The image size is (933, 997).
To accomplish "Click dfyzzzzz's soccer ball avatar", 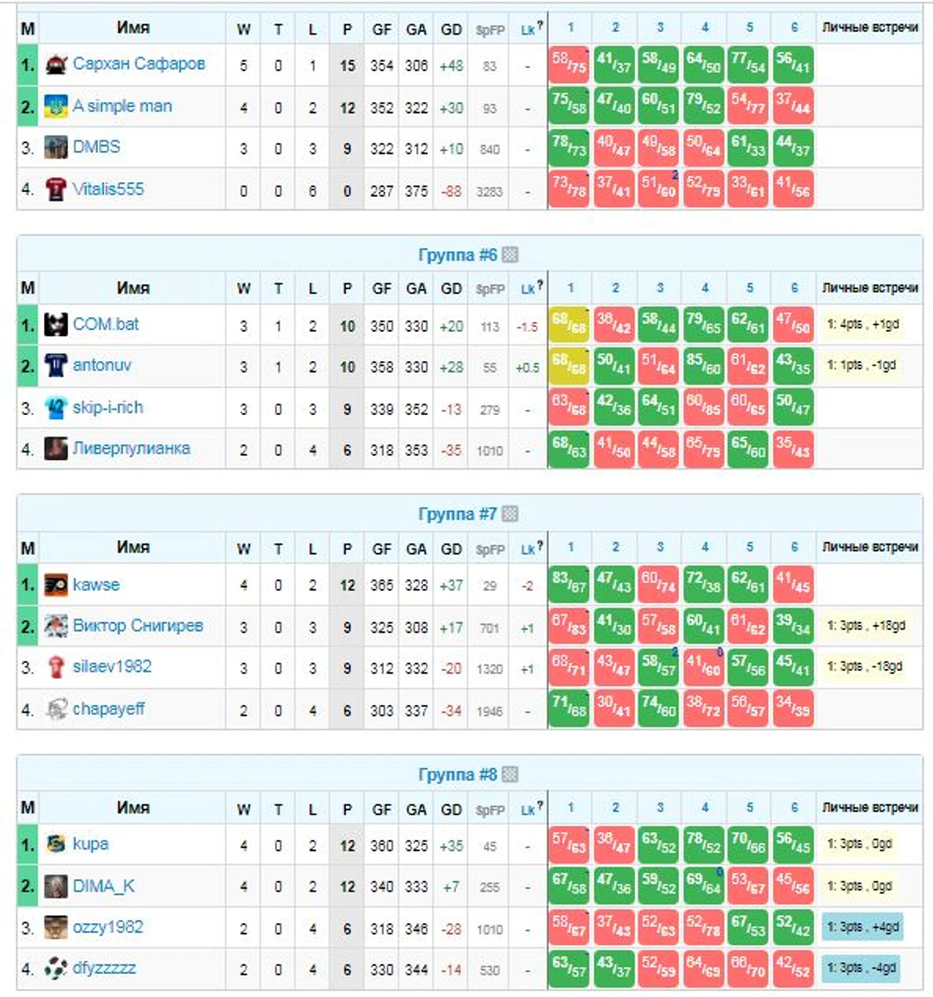I will point(56,969).
